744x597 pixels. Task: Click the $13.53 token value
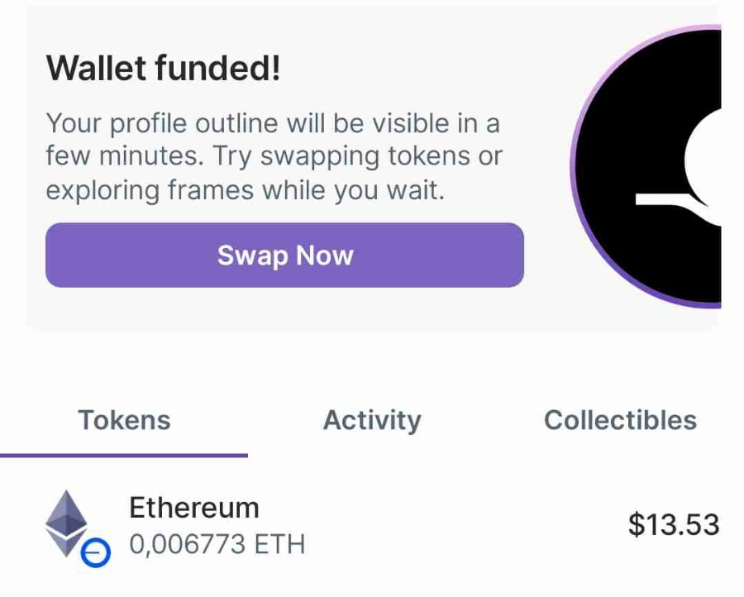pos(674,524)
